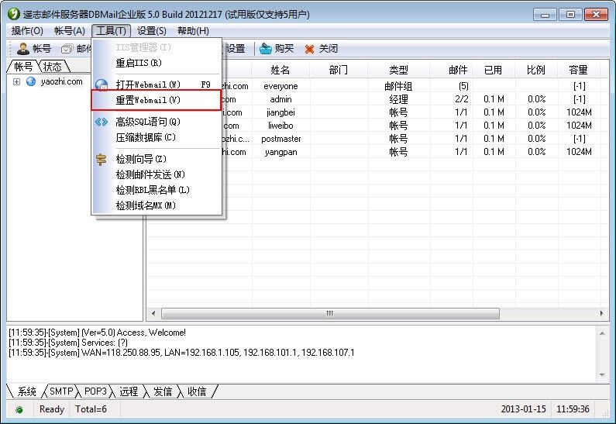Viewport: 616px width, 424px height.
Task: Switch to the POP3 log tab
Action: tap(95, 391)
